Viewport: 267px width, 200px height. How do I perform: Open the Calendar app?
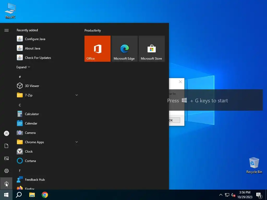[x=48, y=123]
